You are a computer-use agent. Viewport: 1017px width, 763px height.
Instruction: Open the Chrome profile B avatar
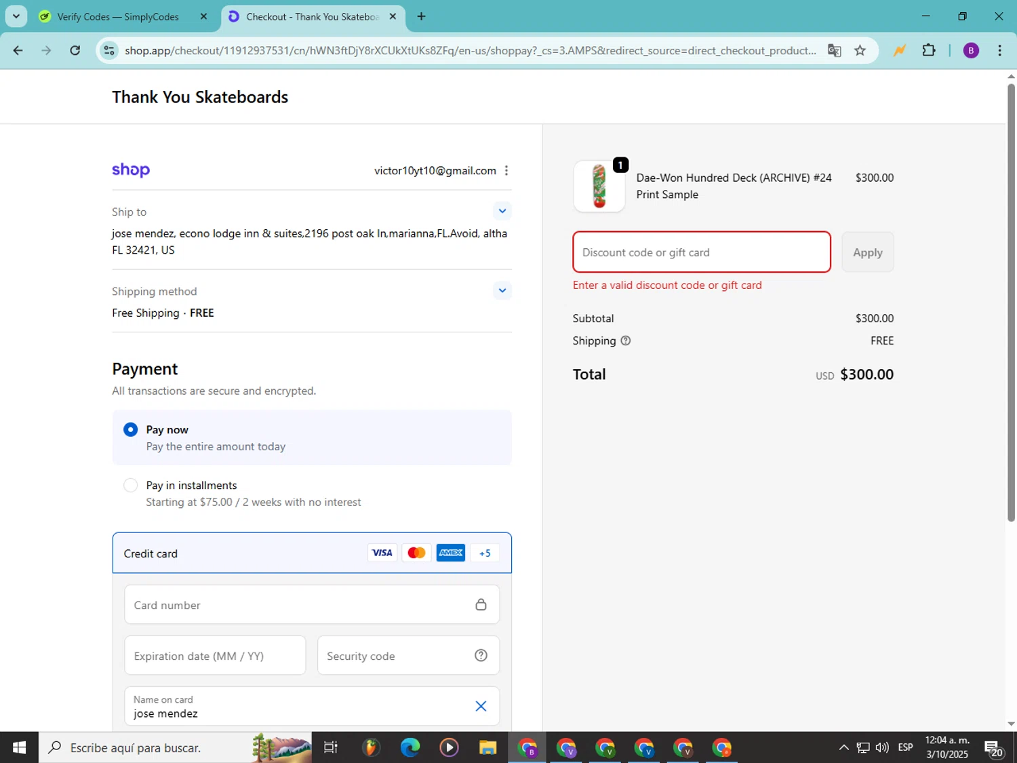971,50
